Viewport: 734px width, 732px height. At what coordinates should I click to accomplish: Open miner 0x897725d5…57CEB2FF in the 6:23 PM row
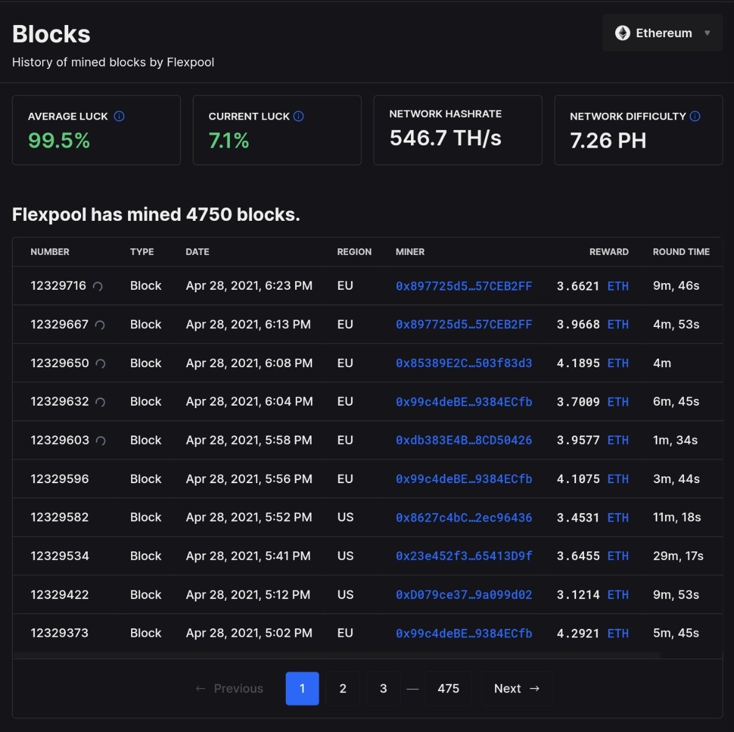point(464,286)
